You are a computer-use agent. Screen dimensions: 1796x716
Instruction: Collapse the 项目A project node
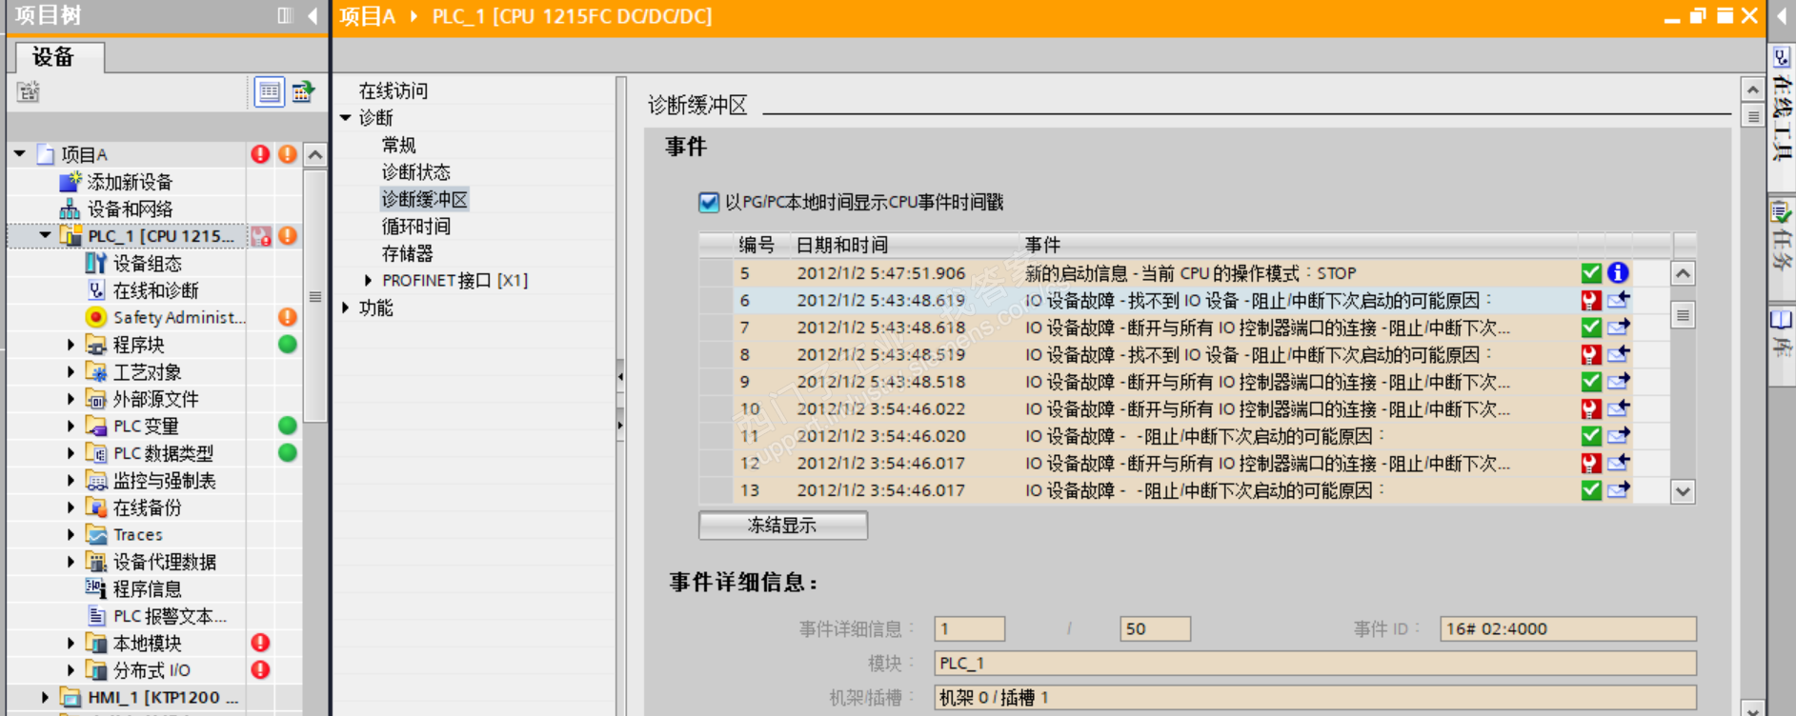tap(20, 153)
